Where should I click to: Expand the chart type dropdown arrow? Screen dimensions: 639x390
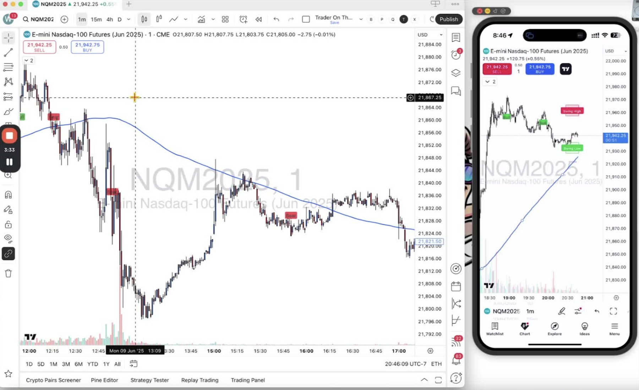[x=185, y=19]
